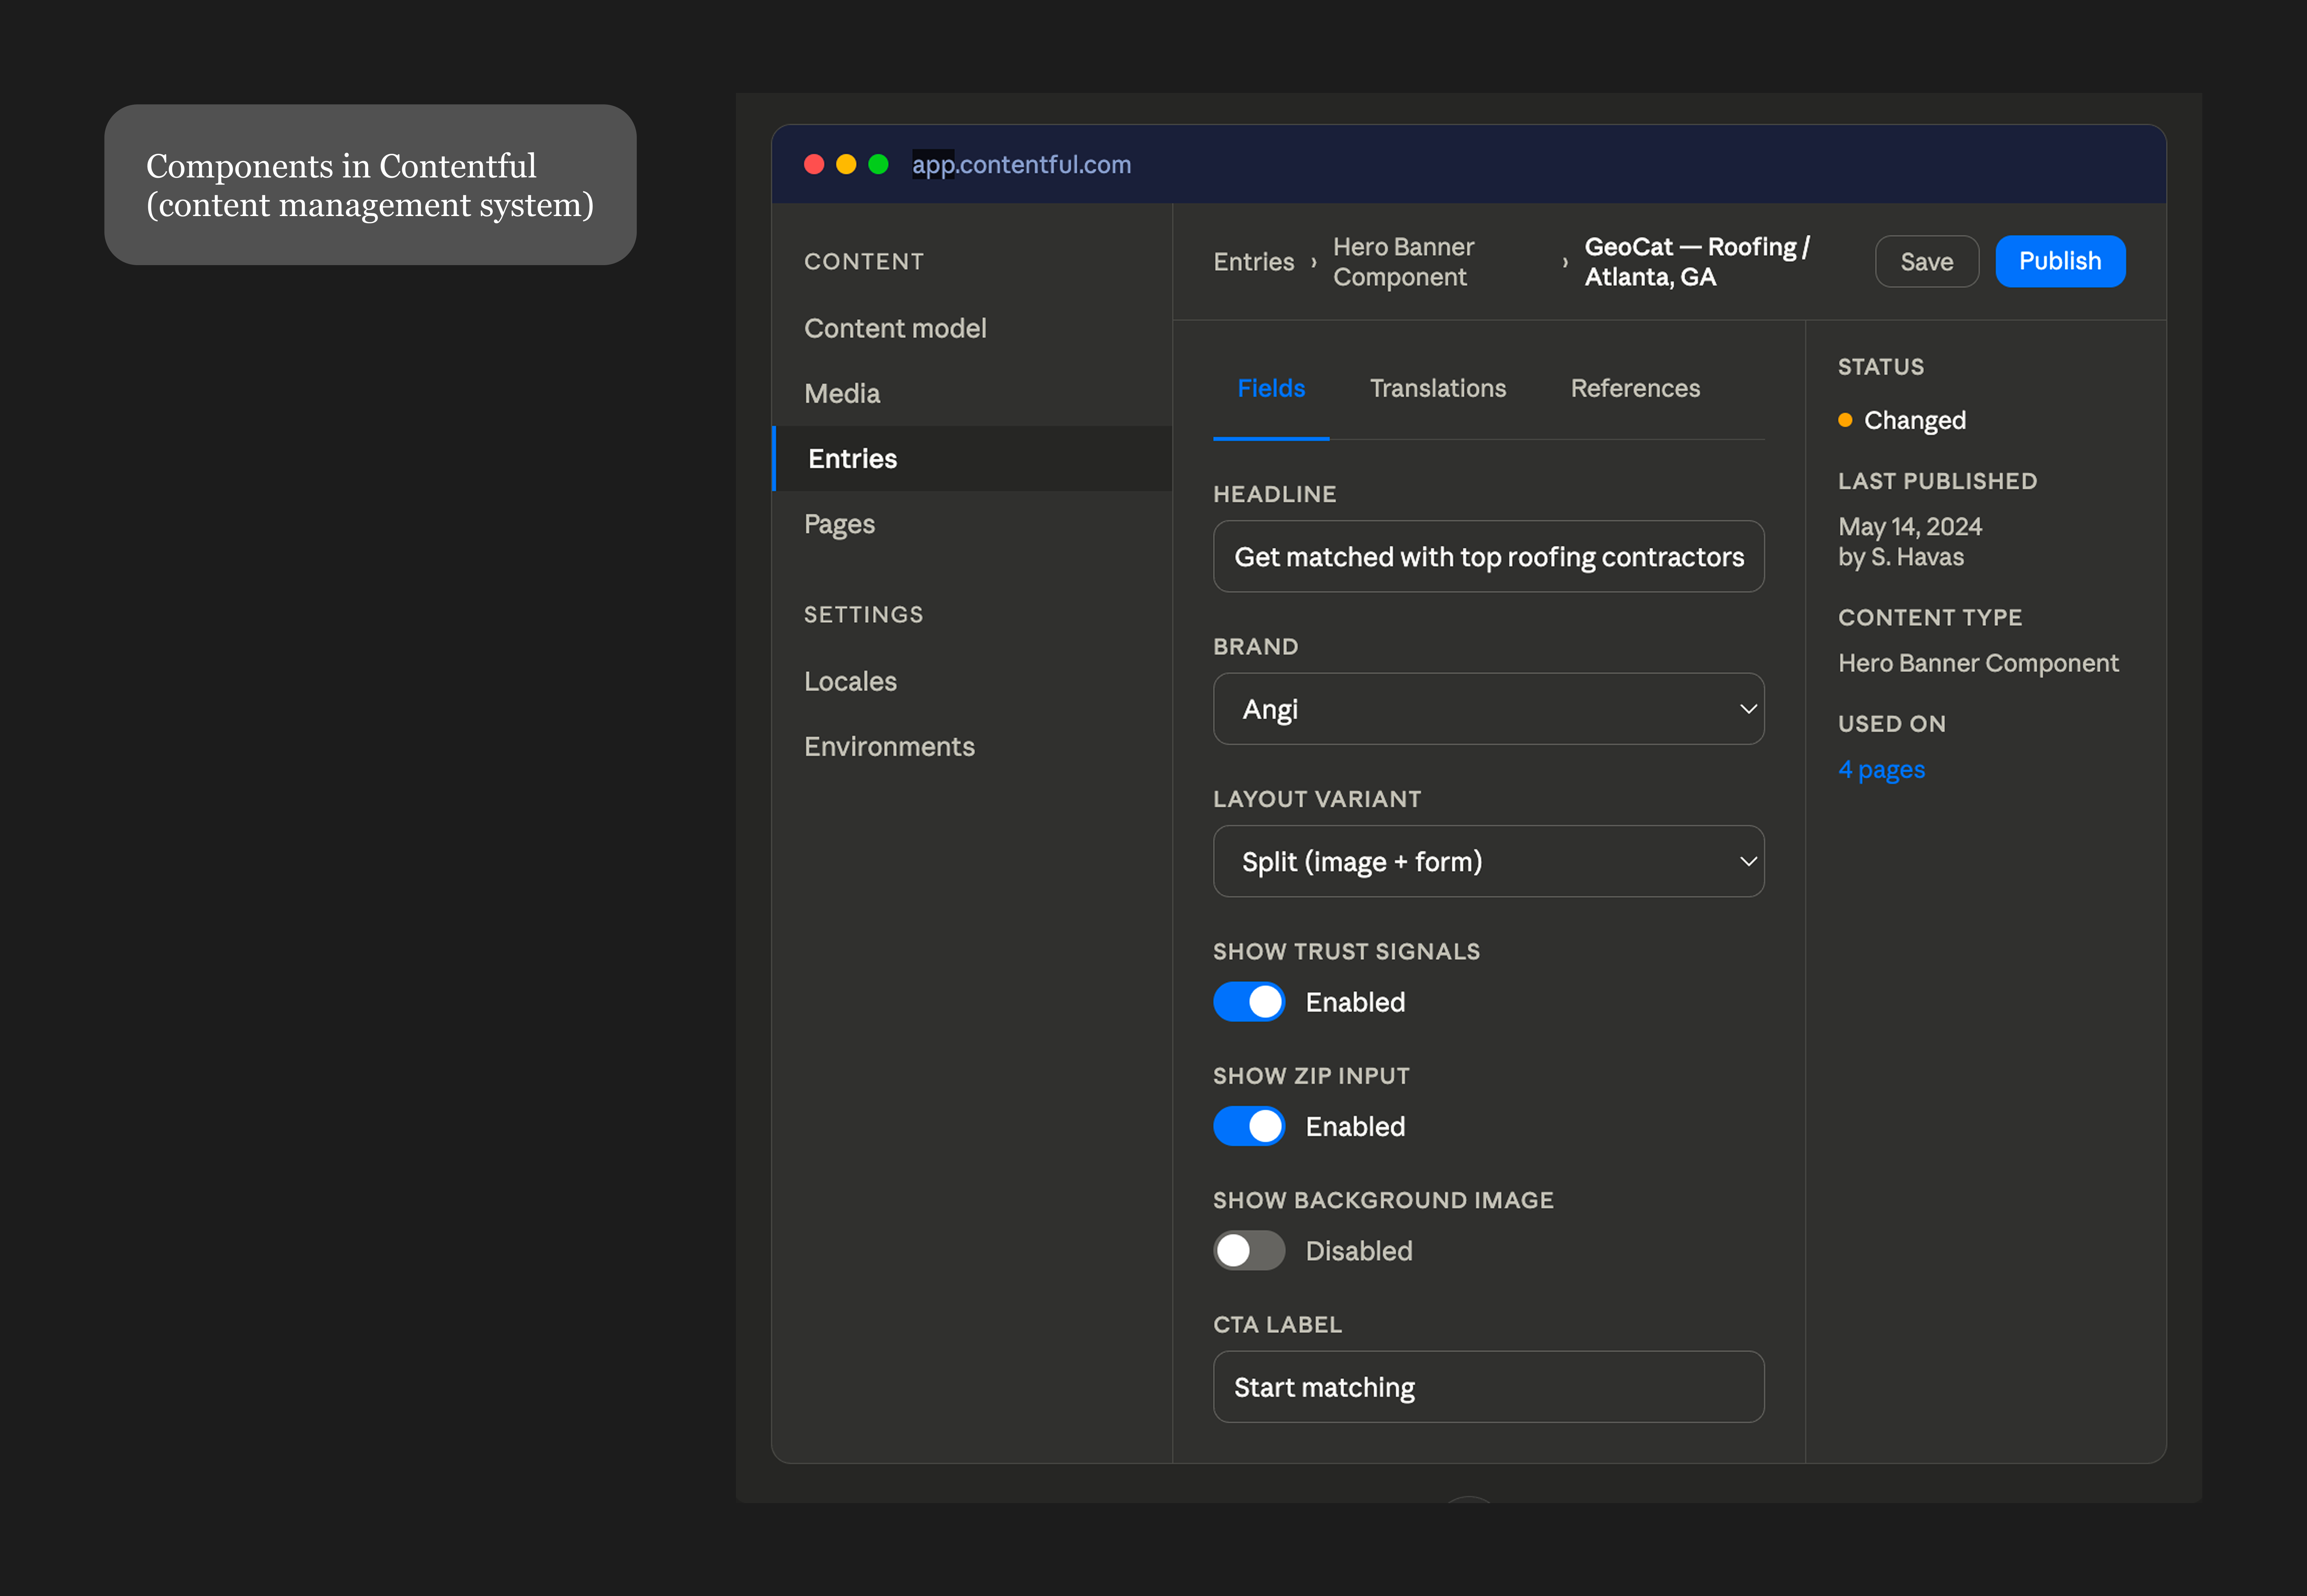Click the Changed status text
The image size is (2307, 1596).
click(1914, 421)
